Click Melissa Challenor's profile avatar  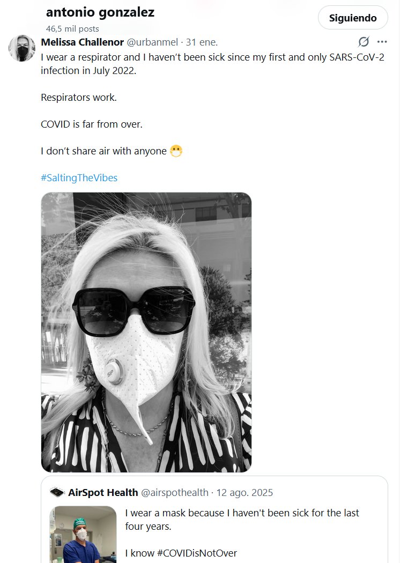click(x=22, y=49)
